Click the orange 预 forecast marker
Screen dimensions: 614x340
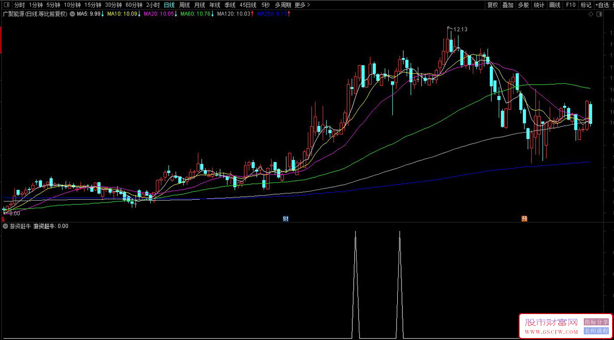524,219
